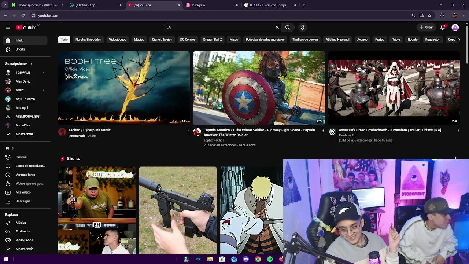The image size is (469, 264).
Task: Open Alan David subscription channel
Action: [x=25, y=81]
